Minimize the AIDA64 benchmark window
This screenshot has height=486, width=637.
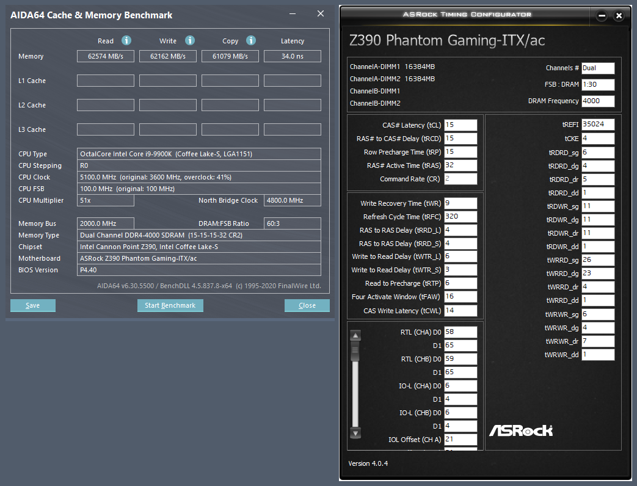coord(293,14)
